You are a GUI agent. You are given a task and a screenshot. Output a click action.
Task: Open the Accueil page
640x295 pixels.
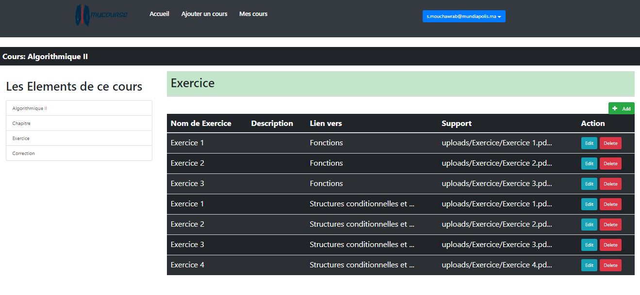pos(159,14)
